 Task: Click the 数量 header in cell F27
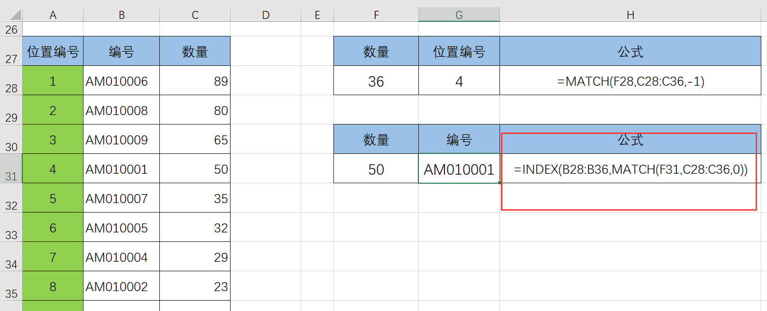click(376, 51)
